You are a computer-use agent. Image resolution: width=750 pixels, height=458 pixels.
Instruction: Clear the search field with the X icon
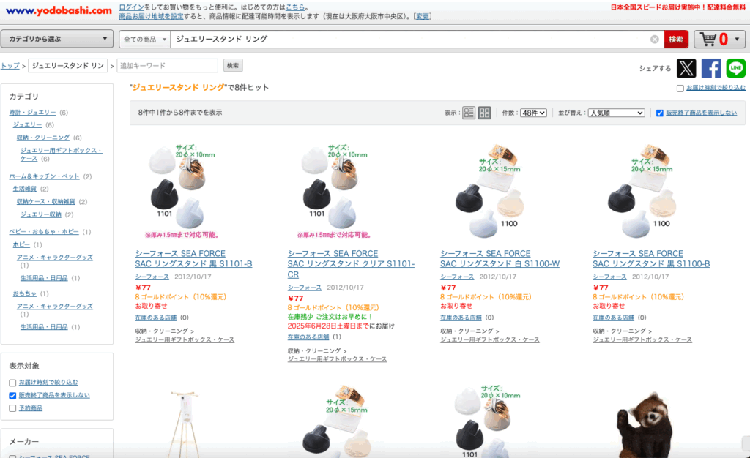point(654,40)
